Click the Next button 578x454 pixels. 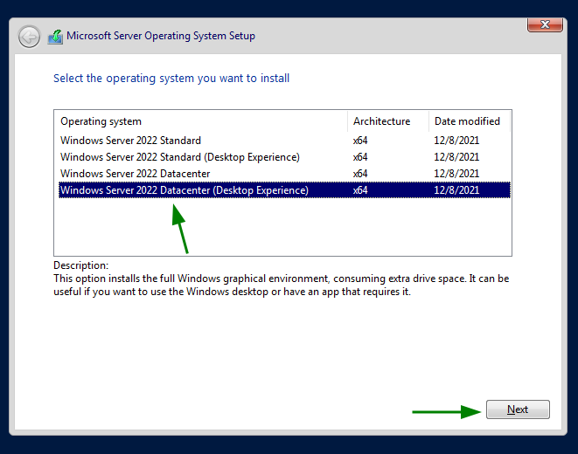pos(518,409)
